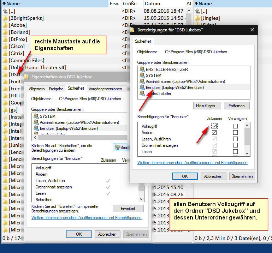Select TrustedInstaller in Berechtigungen list
The image size is (272, 253).
point(159,94)
